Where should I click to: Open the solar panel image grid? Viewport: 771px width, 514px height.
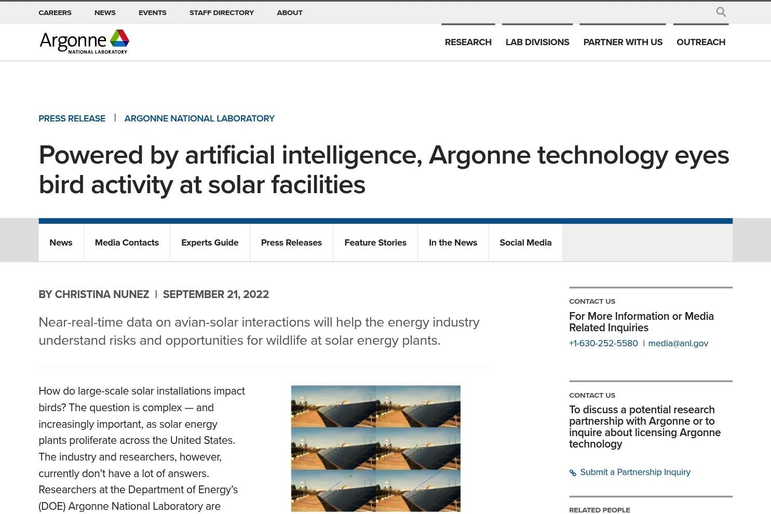[376, 449]
